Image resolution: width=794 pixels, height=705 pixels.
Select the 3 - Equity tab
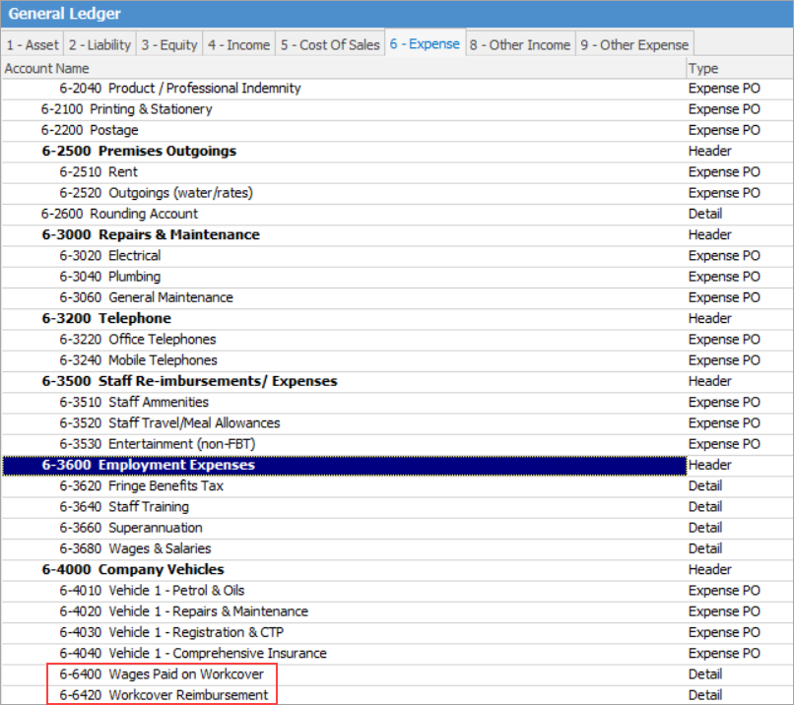[169, 45]
